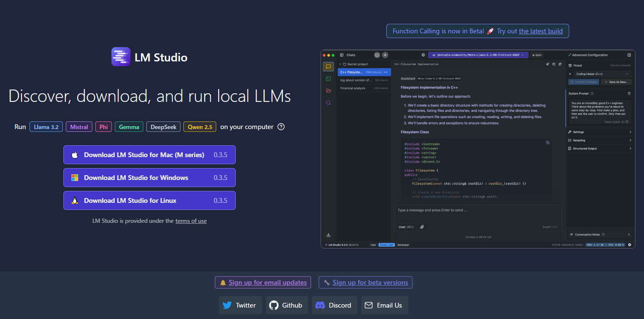Click the plus new chat icon in Chats header
The image size is (644, 319).
[385, 55]
